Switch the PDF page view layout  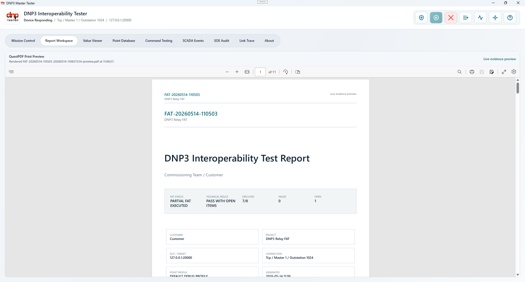pyautogui.click(x=298, y=72)
